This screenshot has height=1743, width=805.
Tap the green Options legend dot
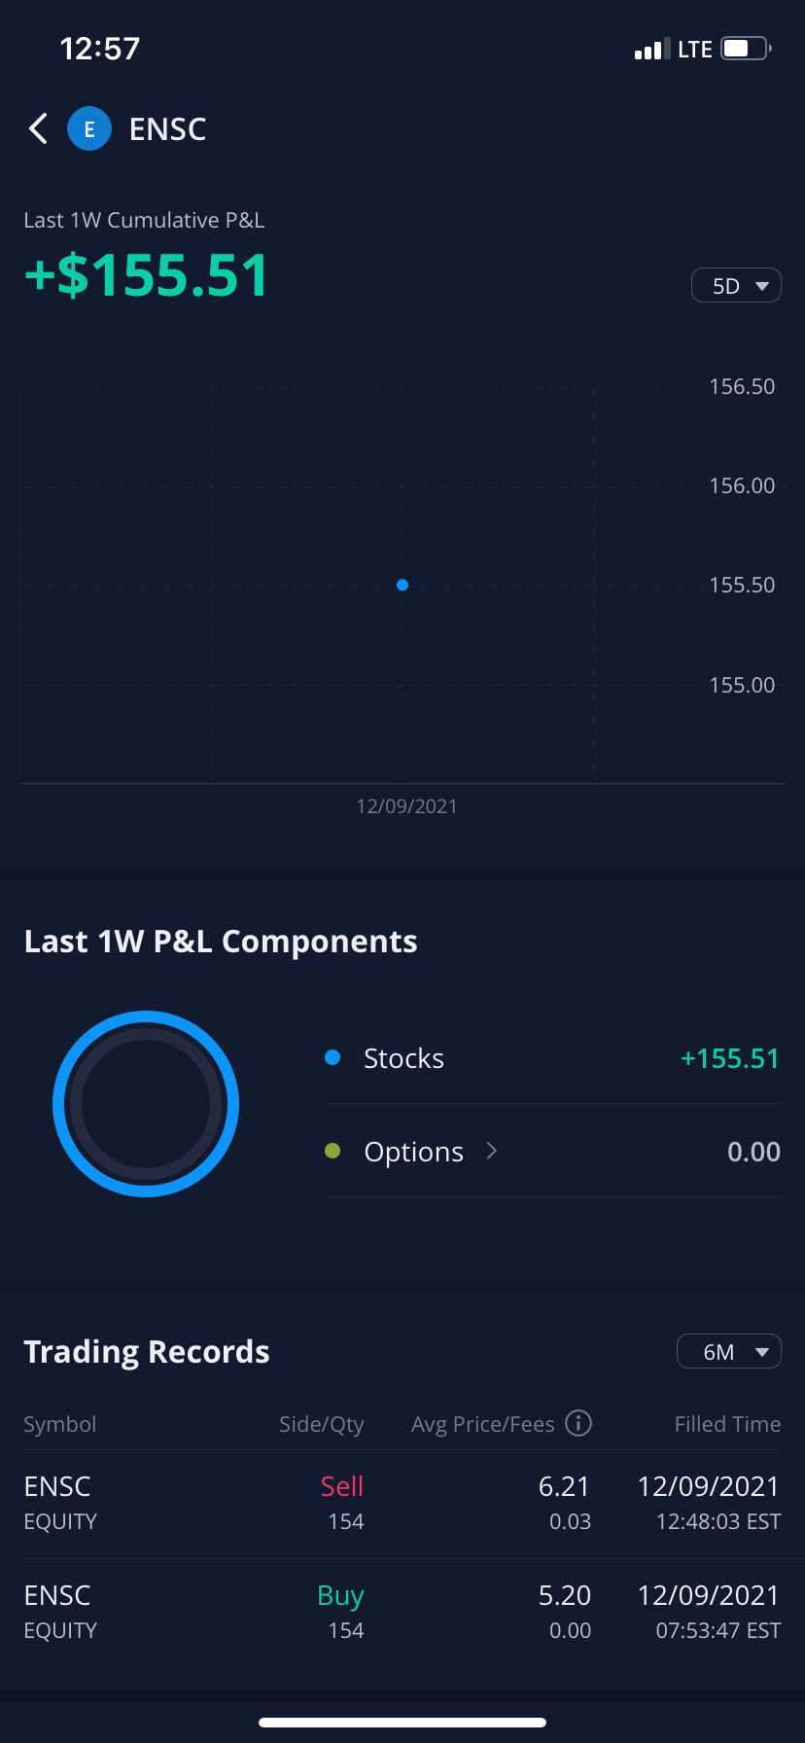click(332, 1151)
